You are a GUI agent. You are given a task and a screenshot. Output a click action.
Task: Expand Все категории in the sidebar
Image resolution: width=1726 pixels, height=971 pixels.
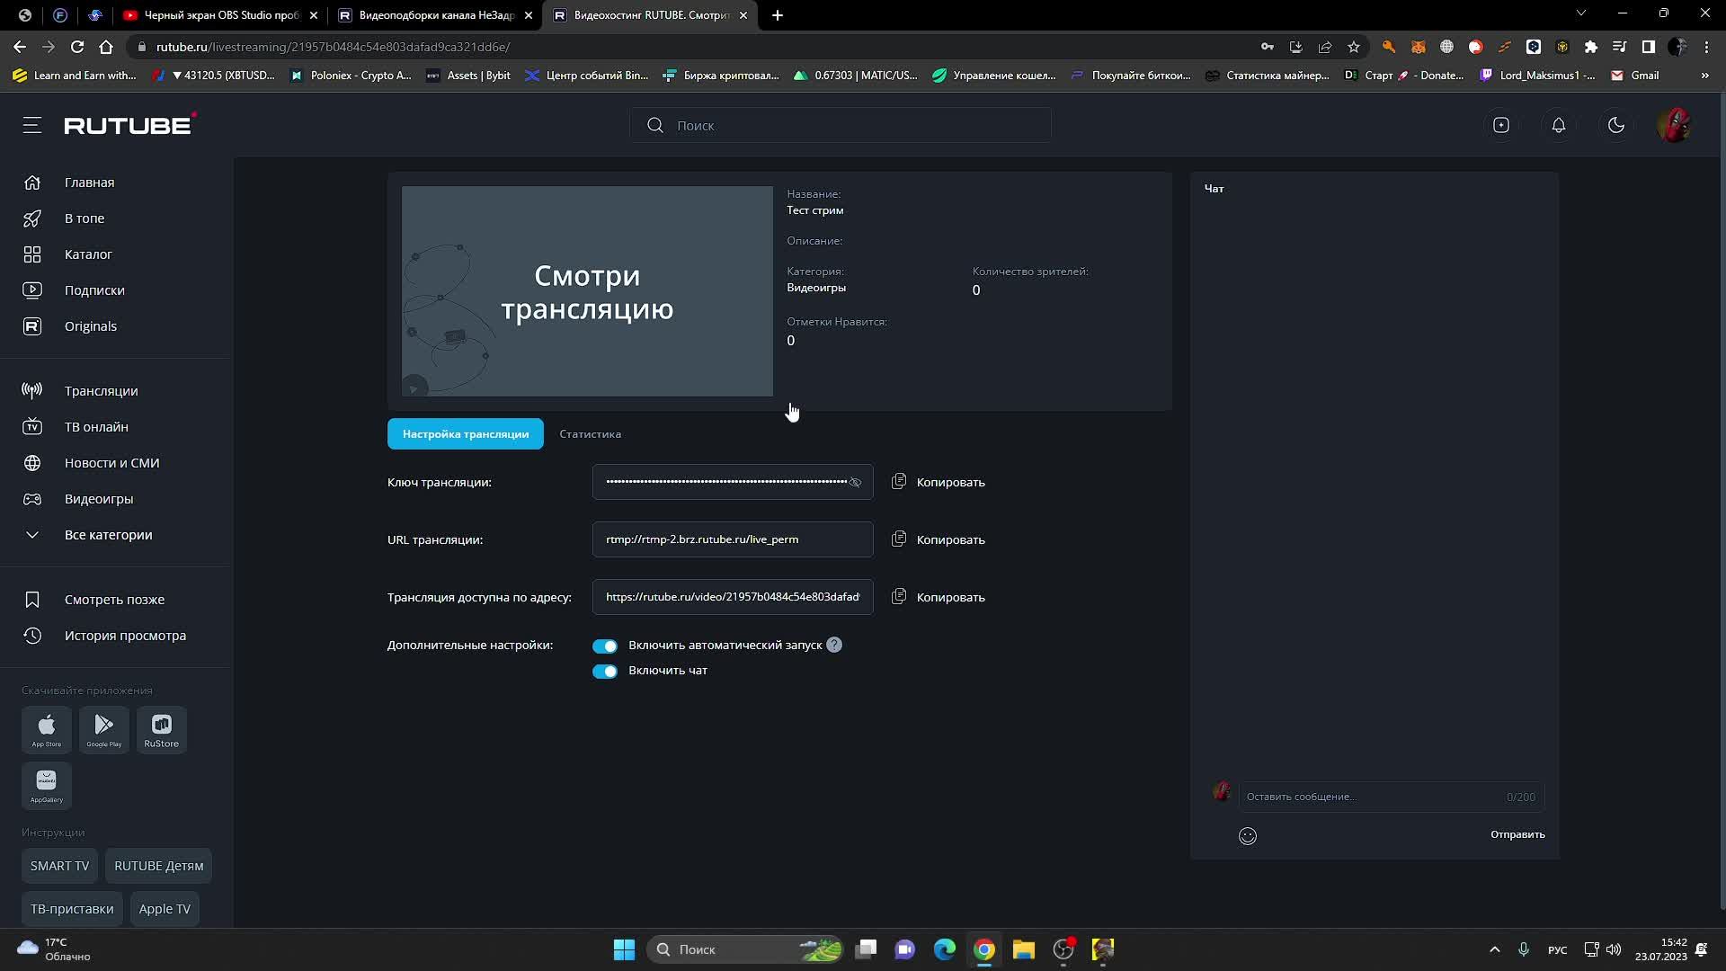tap(108, 535)
